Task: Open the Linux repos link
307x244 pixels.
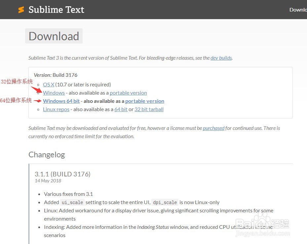Action: (x=56, y=109)
